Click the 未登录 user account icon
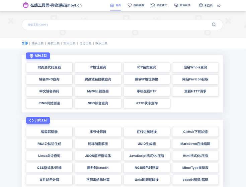246x187 pixels. tap(201, 5)
